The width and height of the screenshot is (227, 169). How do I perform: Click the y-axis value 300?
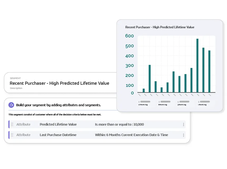coord(129,66)
